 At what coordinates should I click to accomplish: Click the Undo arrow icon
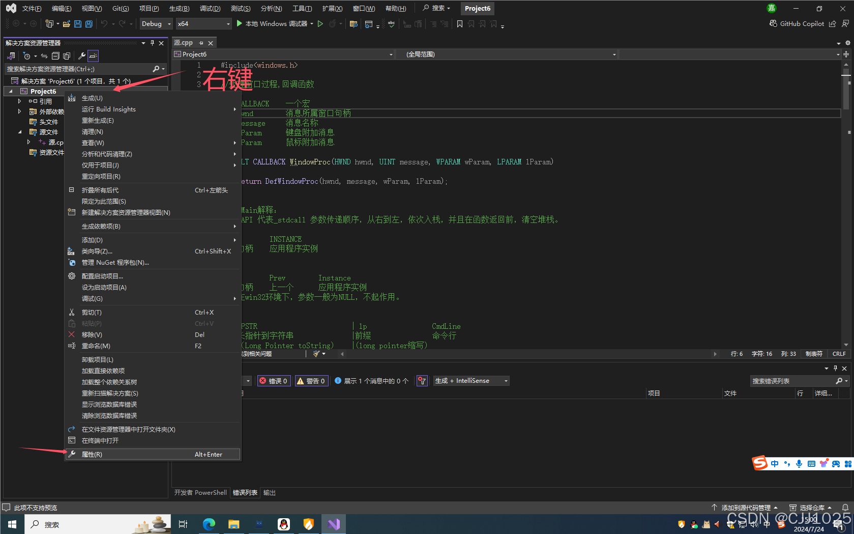(104, 23)
